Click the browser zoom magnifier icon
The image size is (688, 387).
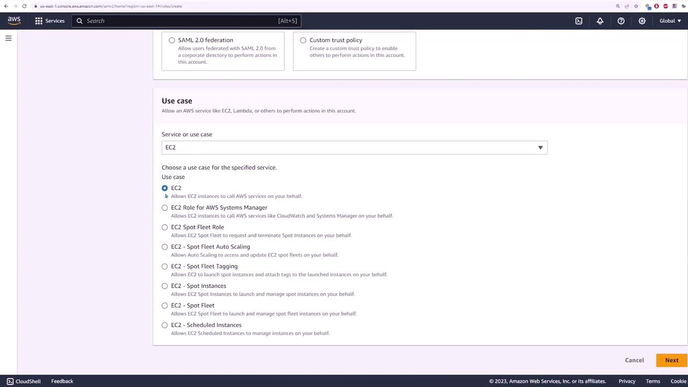[x=618, y=6]
